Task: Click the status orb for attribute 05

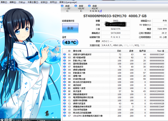Action: (x=65, y=64)
